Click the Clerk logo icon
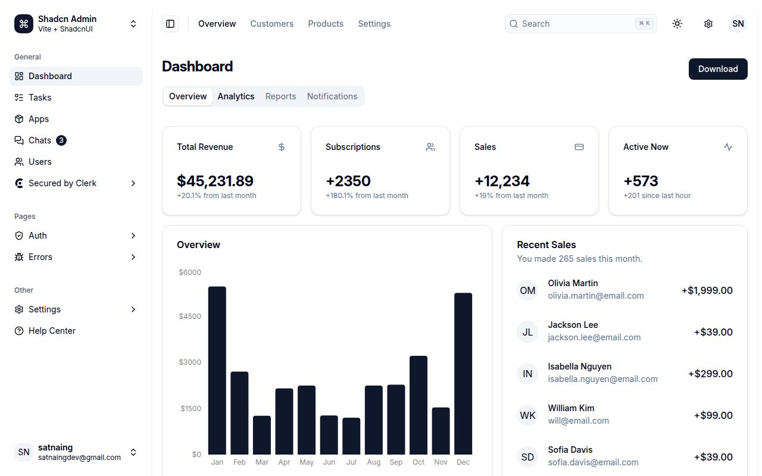 [19, 183]
